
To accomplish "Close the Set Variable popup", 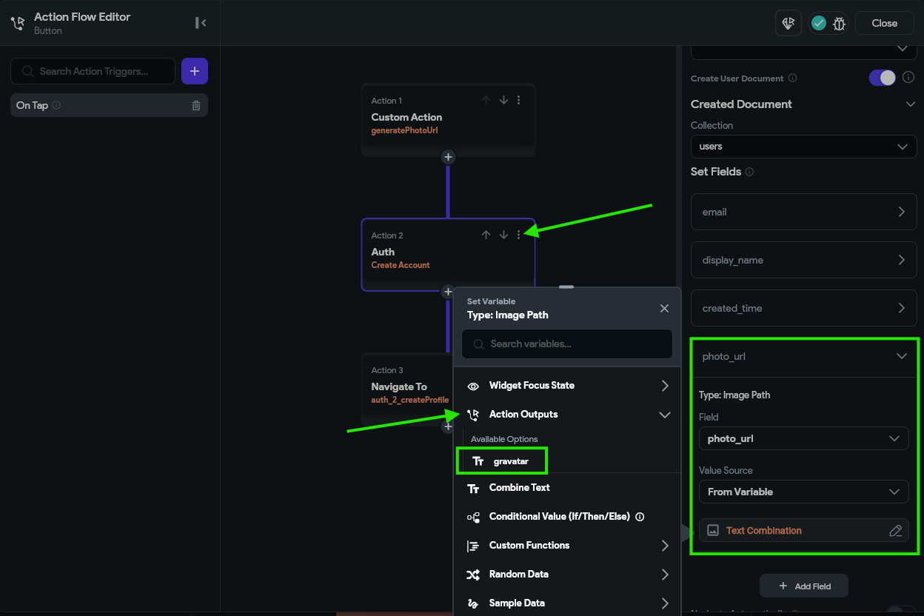I will pos(664,308).
